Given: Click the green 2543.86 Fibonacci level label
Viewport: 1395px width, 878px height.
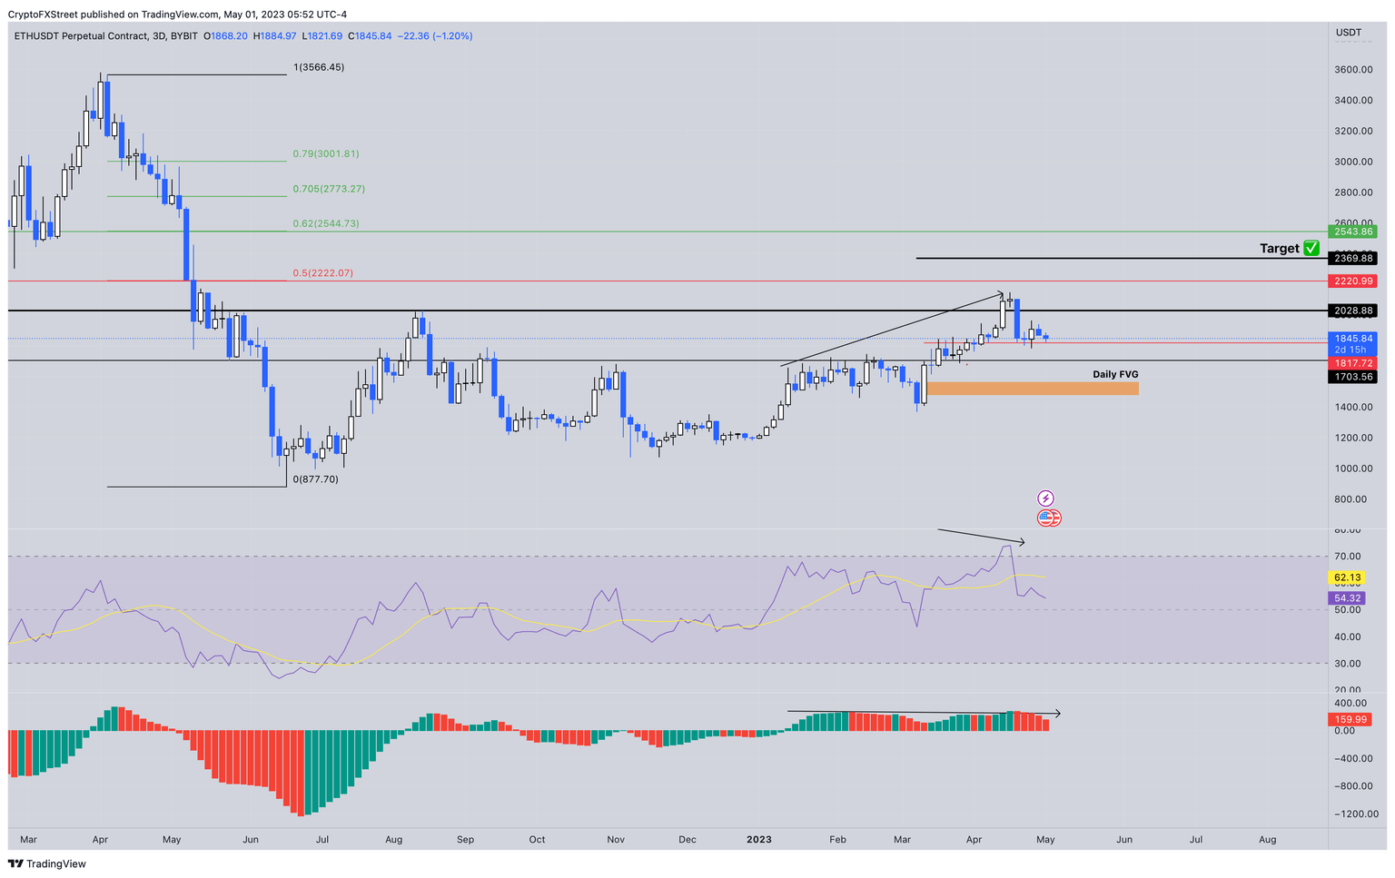Looking at the screenshot, I should tap(1352, 231).
